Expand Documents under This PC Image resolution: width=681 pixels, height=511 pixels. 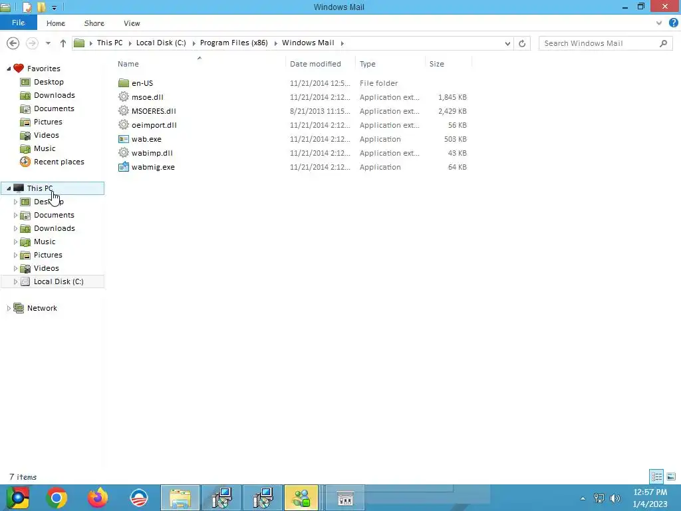pos(15,215)
